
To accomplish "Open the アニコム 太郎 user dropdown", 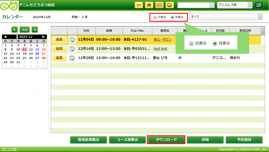I will tap(250, 5).
